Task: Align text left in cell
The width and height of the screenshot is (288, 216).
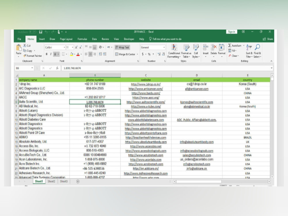Action: pos(86,54)
